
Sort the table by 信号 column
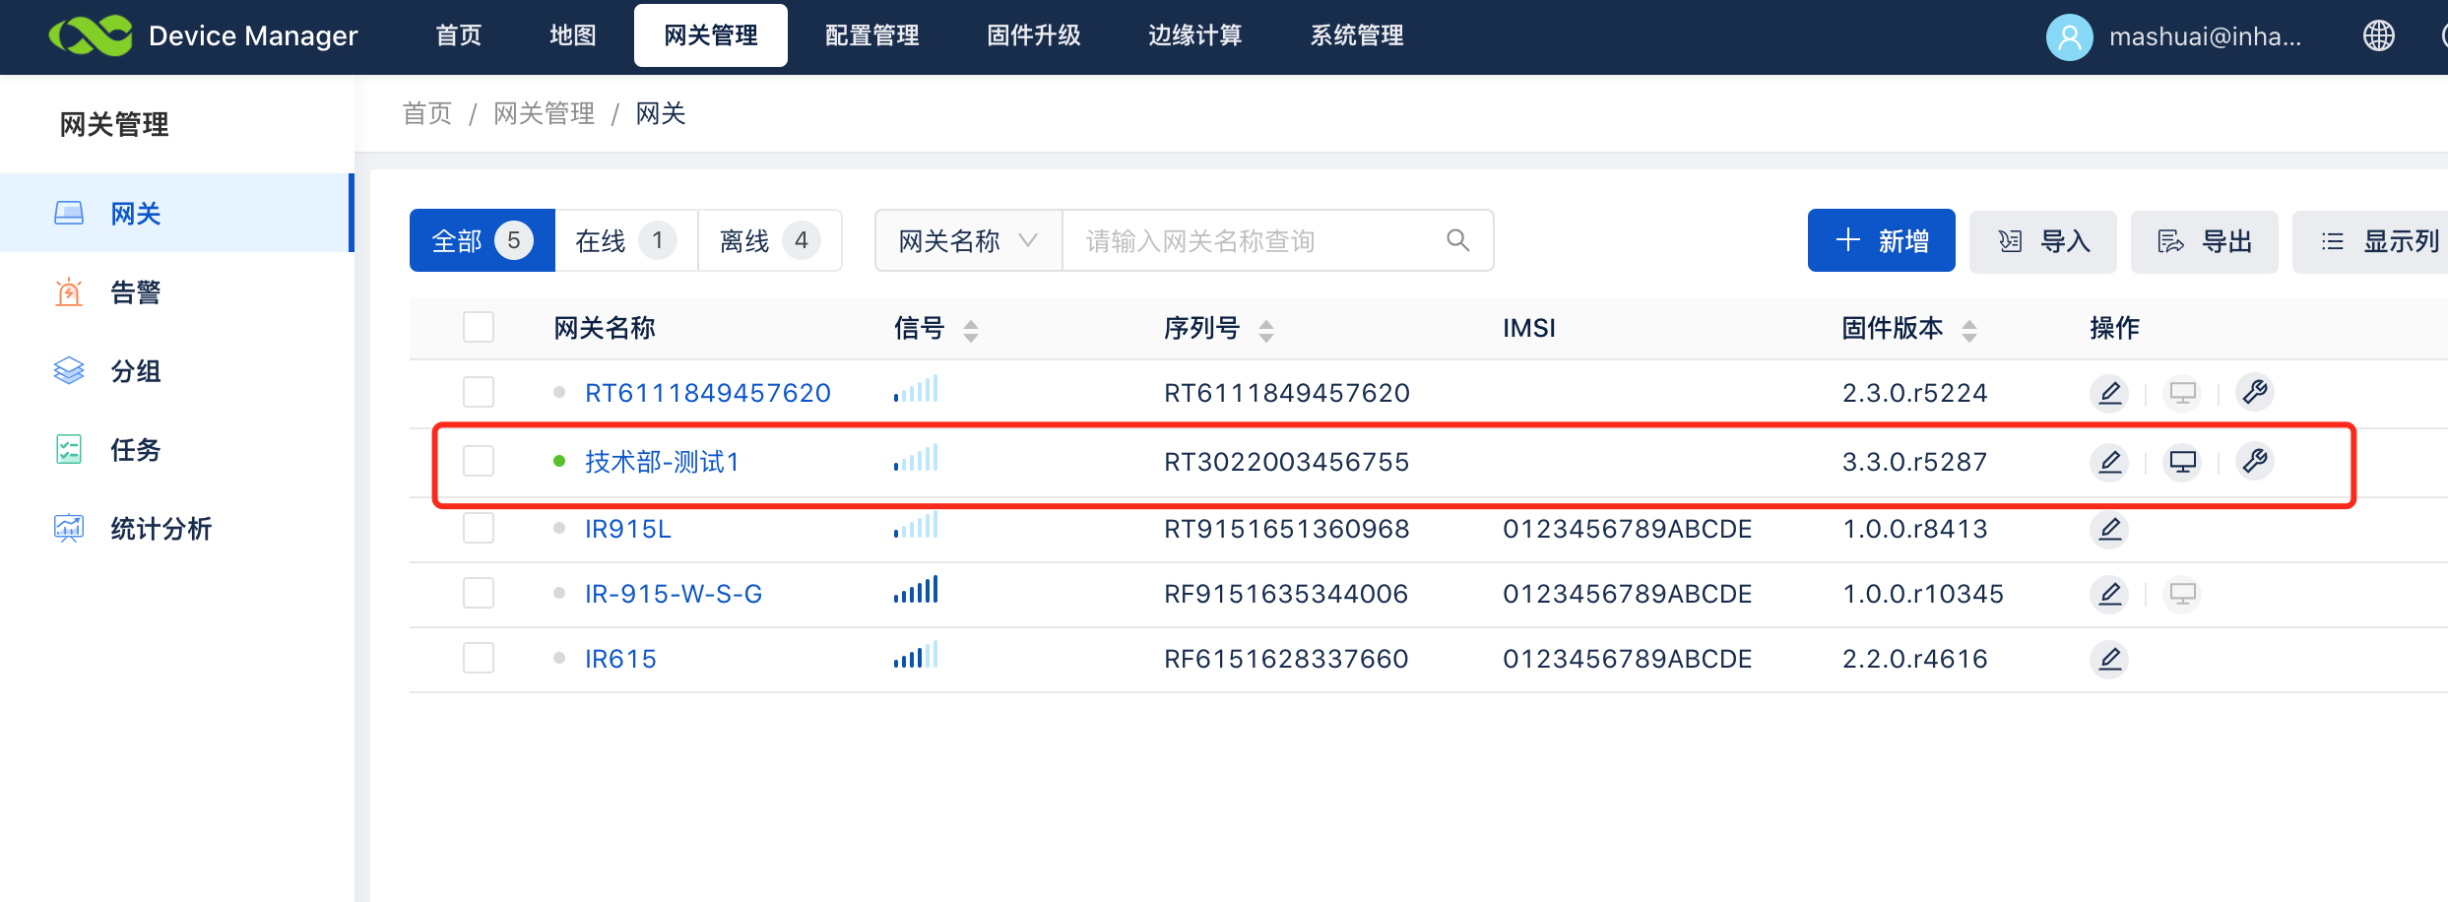(x=970, y=330)
